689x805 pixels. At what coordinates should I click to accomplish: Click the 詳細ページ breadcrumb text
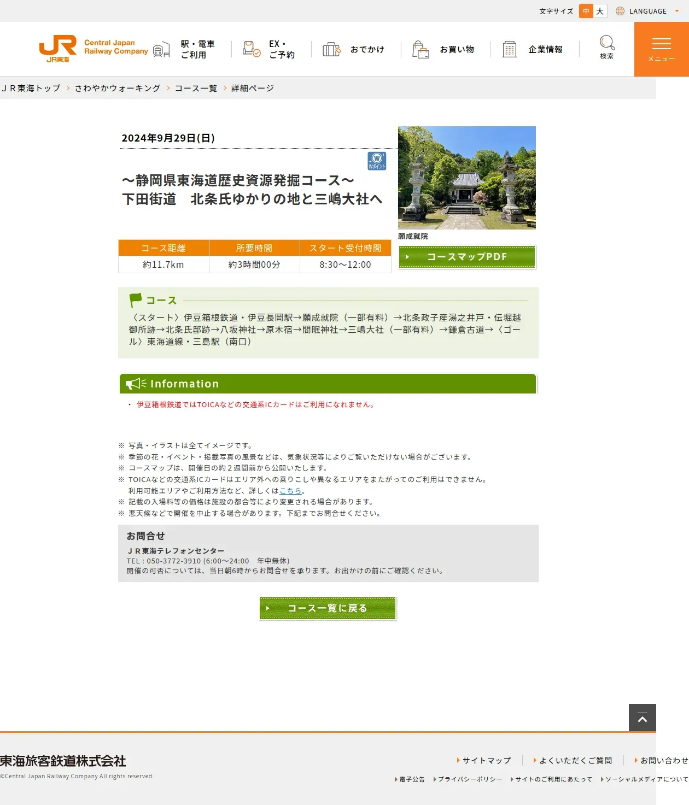253,88
